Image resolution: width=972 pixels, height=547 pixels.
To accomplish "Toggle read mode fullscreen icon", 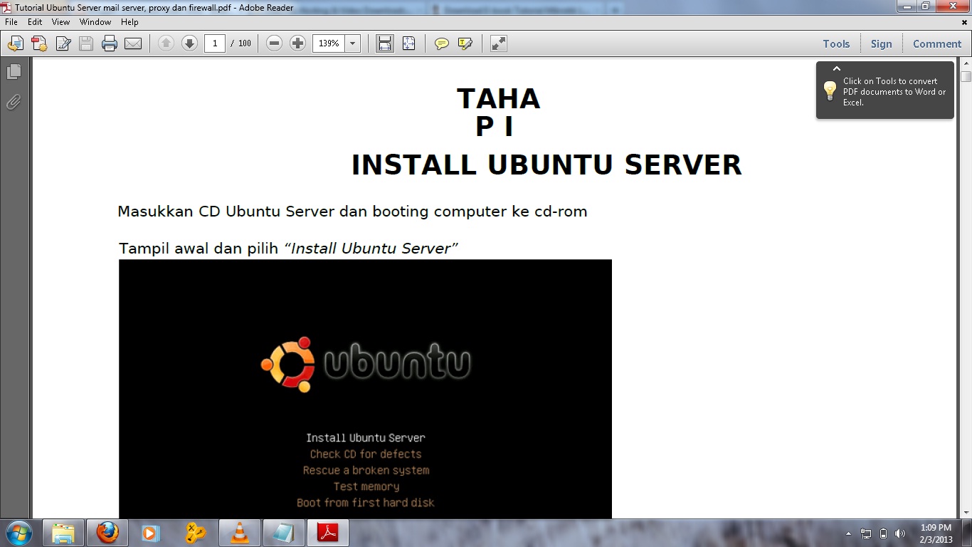I will pyautogui.click(x=499, y=44).
